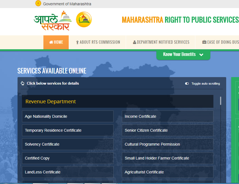Click the Age Nationality Domicile service

pyautogui.click(x=68, y=116)
